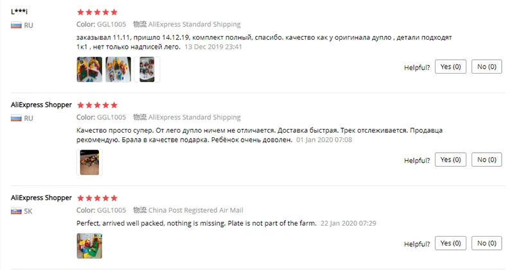The image size is (514, 270).
Task: Vote No on the SK shopper's review
Action: tap(486, 243)
